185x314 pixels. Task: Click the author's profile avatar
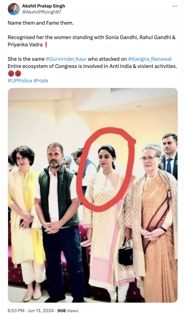pyautogui.click(x=14, y=9)
